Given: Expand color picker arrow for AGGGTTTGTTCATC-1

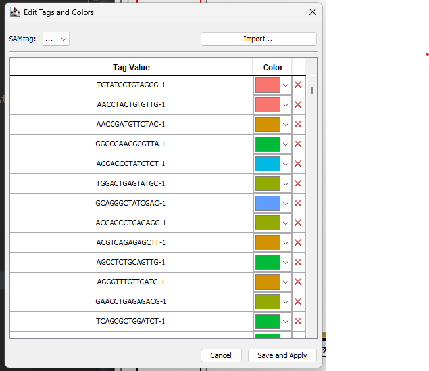Looking at the screenshot, I should pos(286,282).
